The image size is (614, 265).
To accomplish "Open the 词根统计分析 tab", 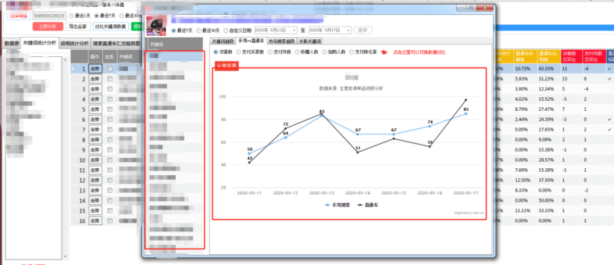I will pos(75,43).
